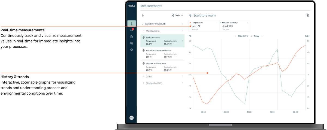Image resolution: width=327 pixels, height=130 pixels.
Task: Select Wooden artifacts room location
Action: 156,64
